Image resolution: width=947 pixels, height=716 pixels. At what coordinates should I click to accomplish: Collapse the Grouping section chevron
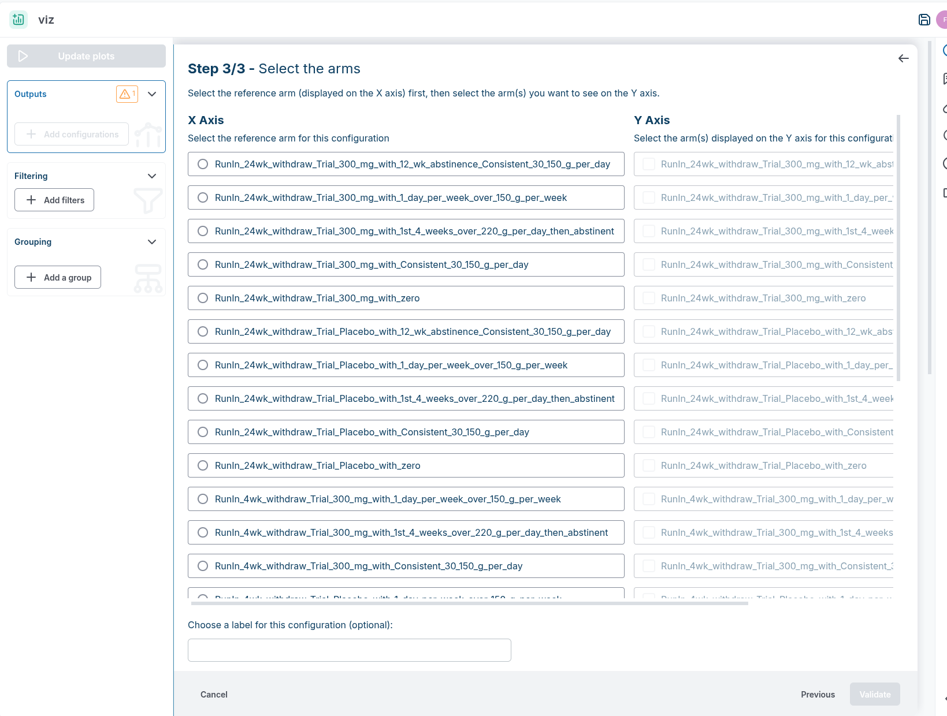(x=152, y=242)
